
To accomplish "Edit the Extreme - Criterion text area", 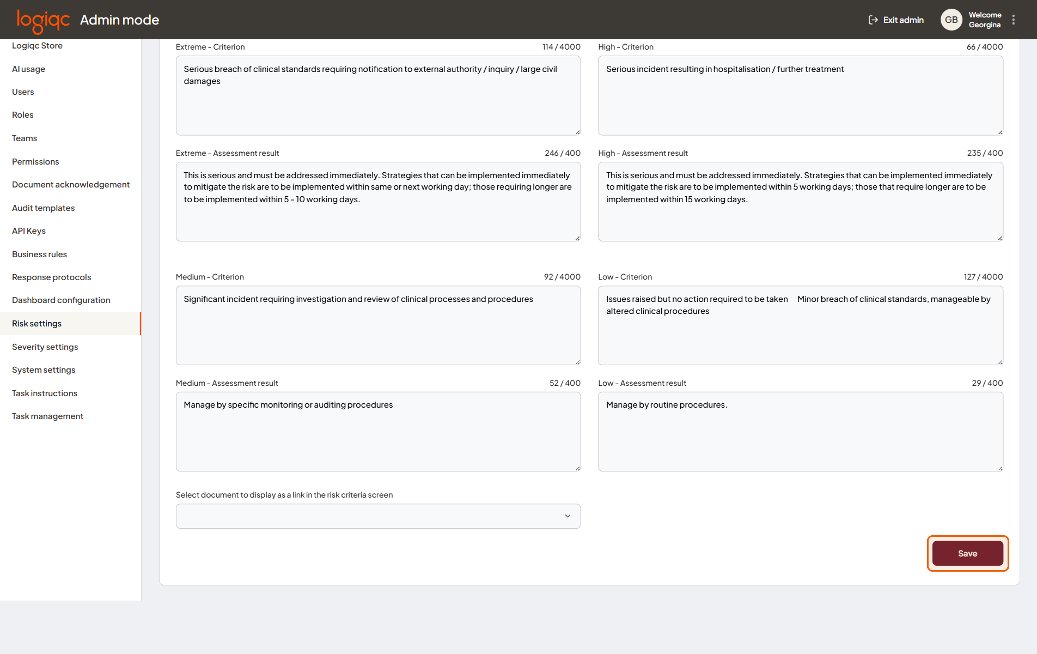I will 378,95.
